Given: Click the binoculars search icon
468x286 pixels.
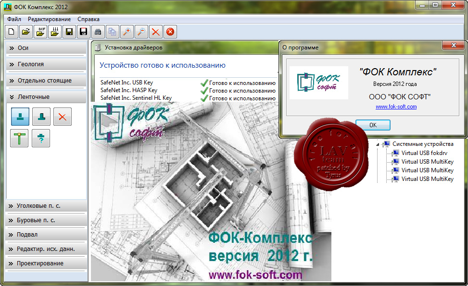Looking at the screenshot, I should [98, 32].
